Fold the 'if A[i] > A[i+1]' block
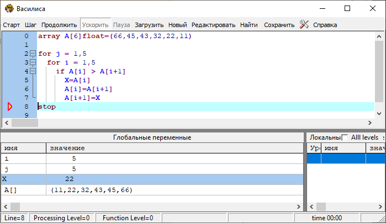 pos(33,71)
